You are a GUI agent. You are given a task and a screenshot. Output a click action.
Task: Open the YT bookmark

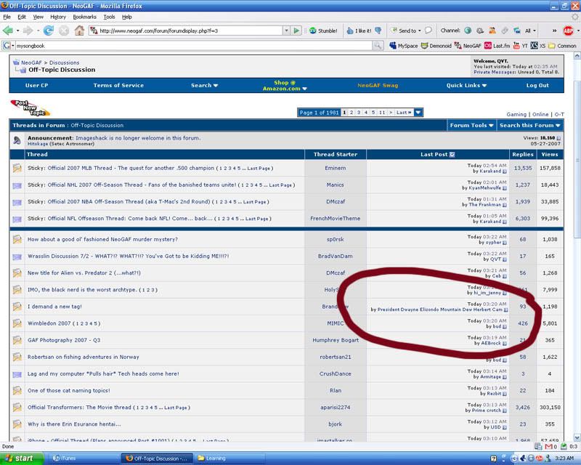[520, 46]
